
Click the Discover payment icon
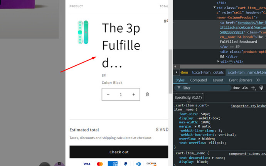[x=151, y=164]
